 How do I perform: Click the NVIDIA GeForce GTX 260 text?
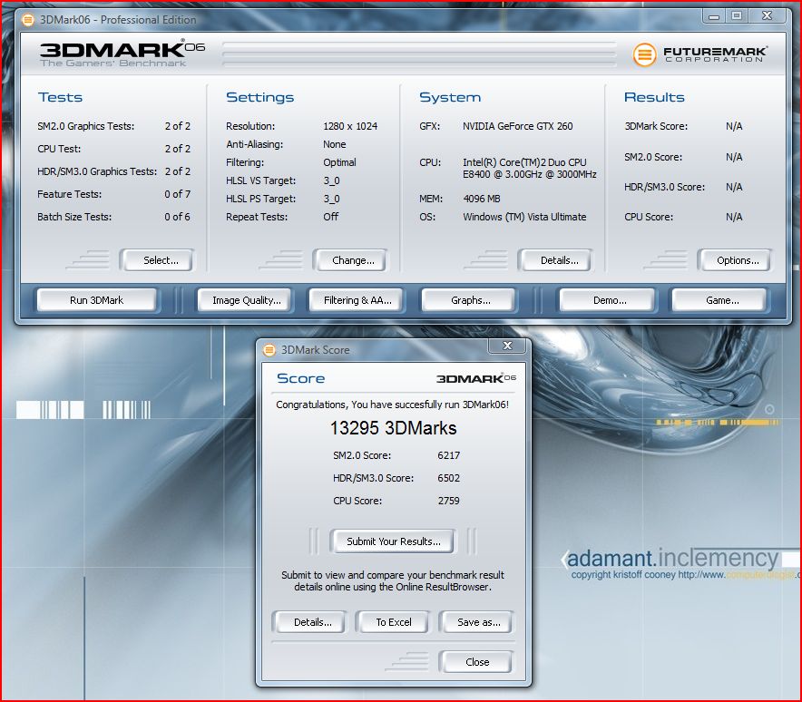518,126
